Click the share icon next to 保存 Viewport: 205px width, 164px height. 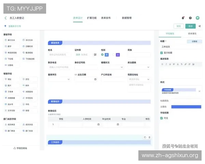[200, 26]
